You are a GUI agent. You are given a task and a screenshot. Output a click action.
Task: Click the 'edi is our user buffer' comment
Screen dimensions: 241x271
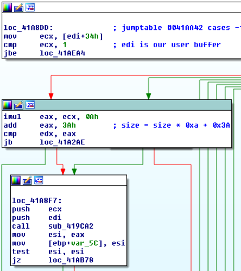coord(171,45)
